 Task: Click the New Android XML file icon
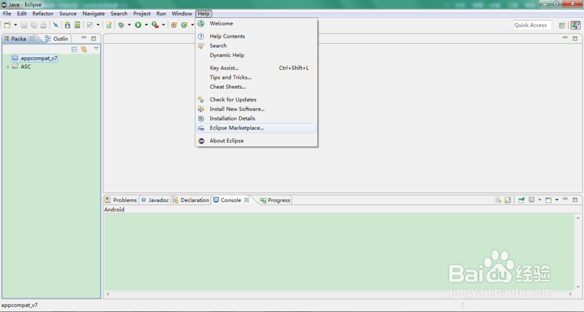pyautogui.click(x=109, y=25)
